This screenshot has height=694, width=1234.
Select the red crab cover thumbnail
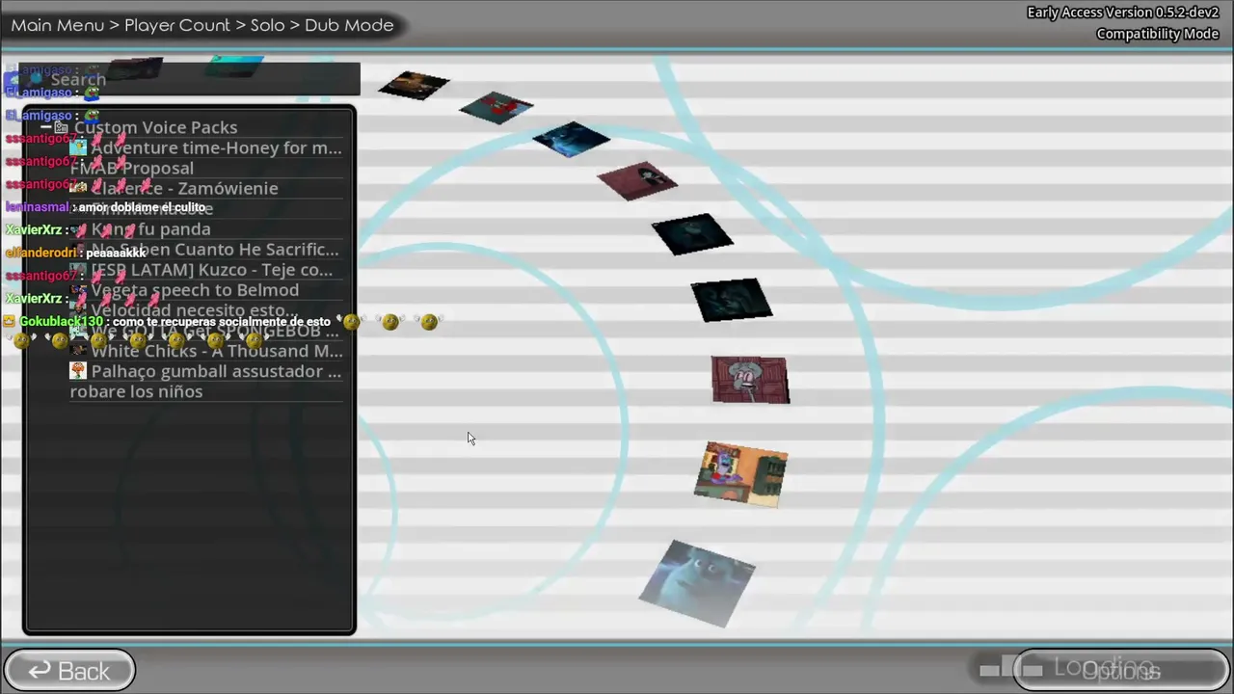tap(496, 108)
